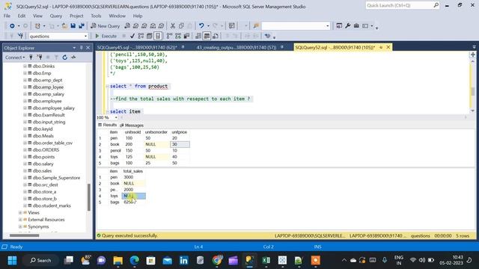Screen dimensions: 479x269
Task: Click the Object Explorer horizontal scrollbar thumb
Action: (x=25, y=235)
